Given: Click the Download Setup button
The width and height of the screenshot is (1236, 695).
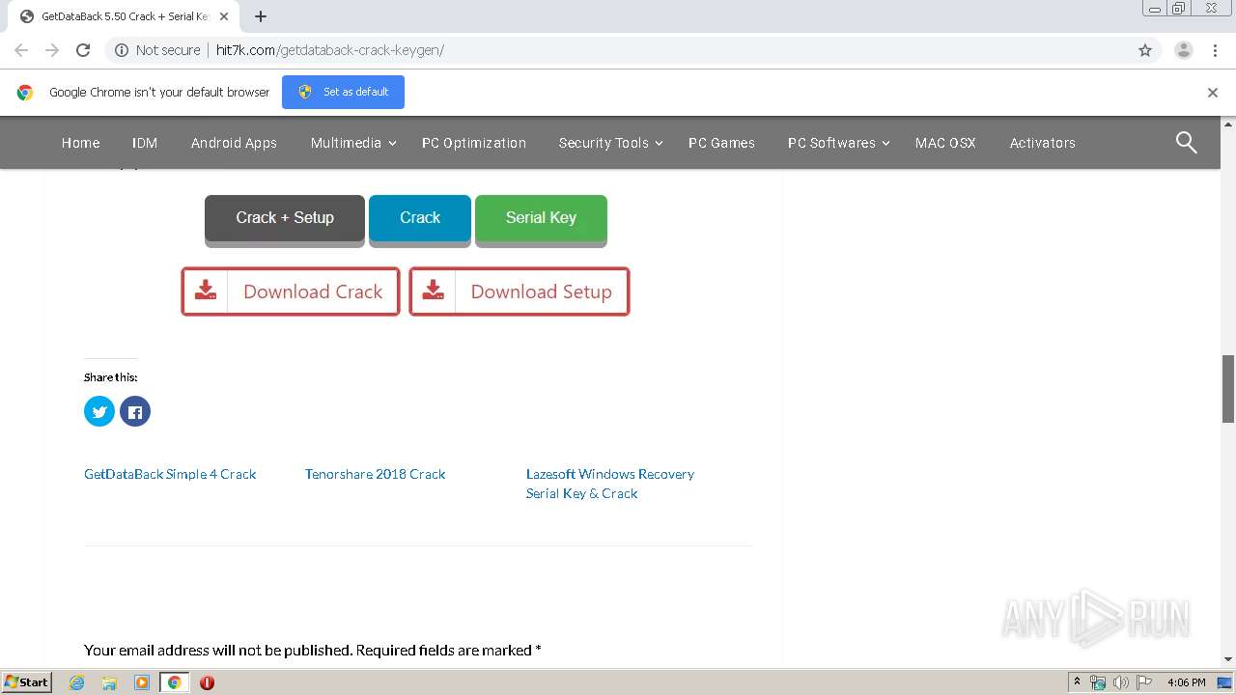Looking at the screenshot, I should click(x=520, y=292).
